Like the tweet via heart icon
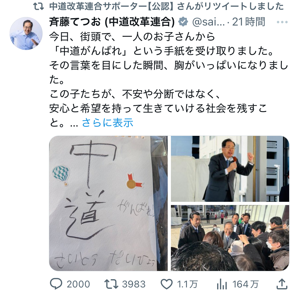The width and height of the screenshot is (299, 301). coord(166,284)
